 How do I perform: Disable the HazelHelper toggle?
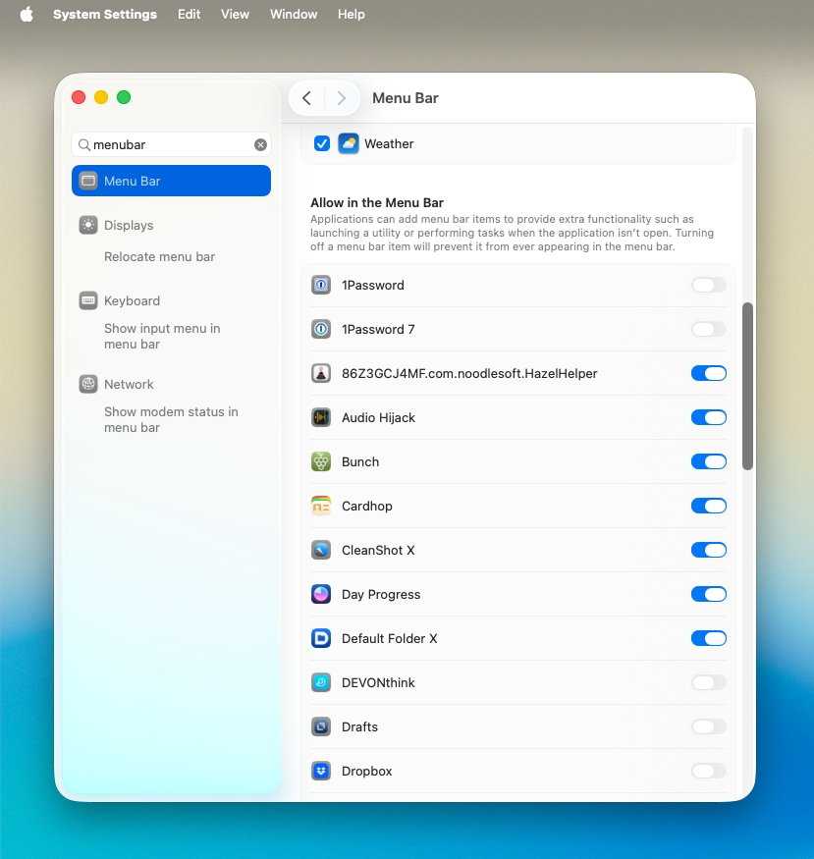(x=708, y=374)
